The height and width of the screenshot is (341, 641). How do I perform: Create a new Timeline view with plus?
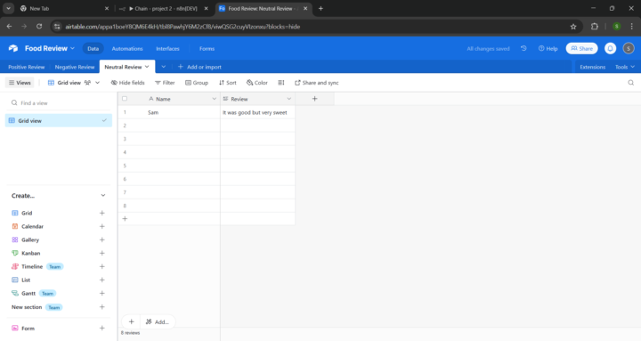(x=102, y=266)
